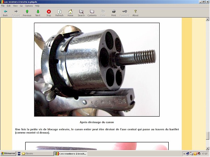Click the red Stop button
The width and height of the screenshot is (210, 157).
49,13
